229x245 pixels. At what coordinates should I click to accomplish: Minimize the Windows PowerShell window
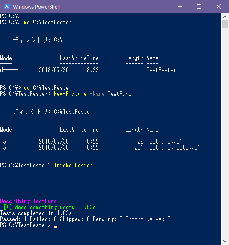pos(180,6)
